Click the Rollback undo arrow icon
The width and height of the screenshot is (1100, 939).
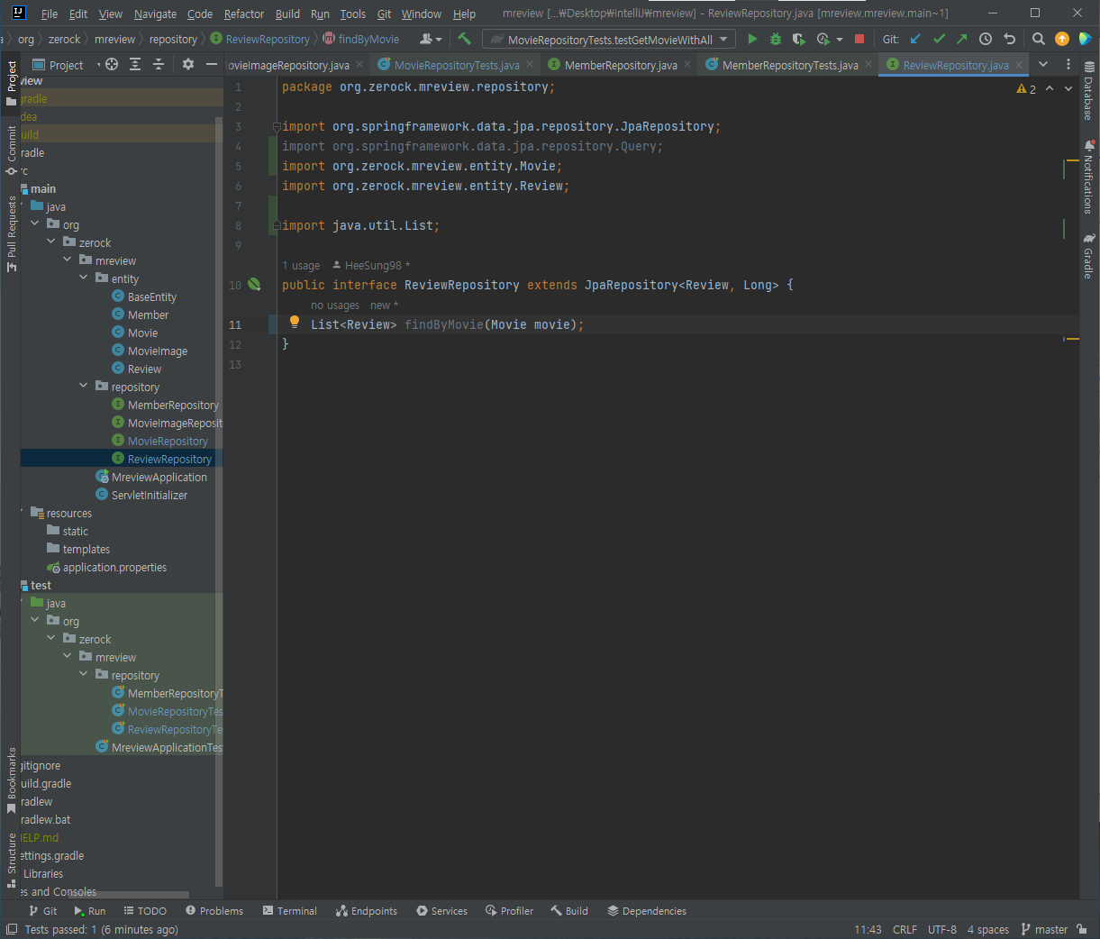click(1009, 39)
